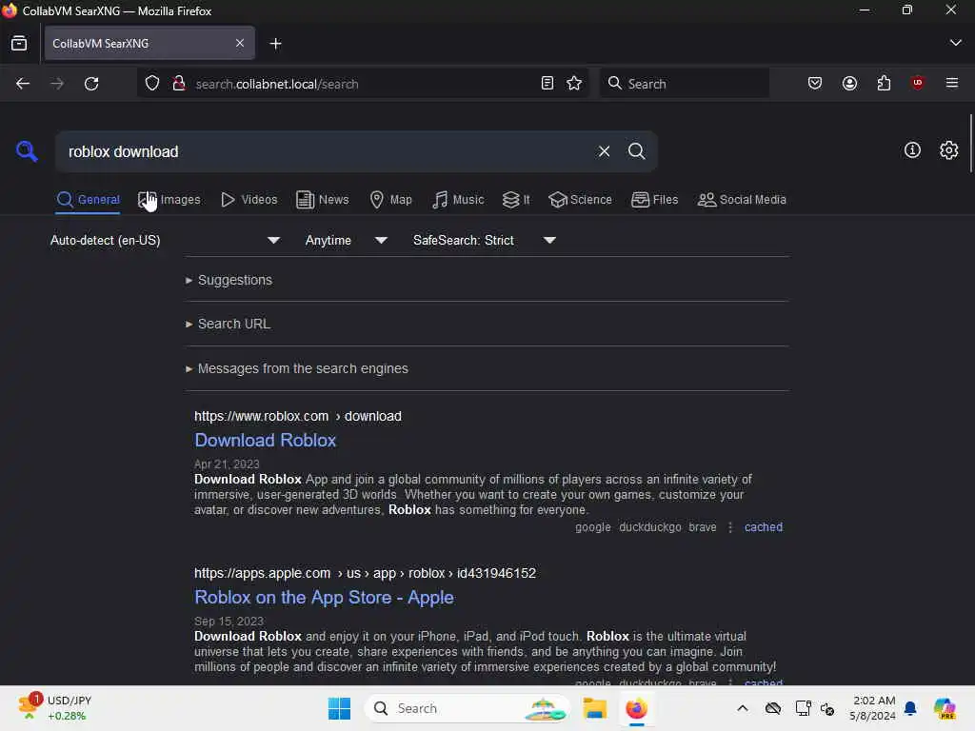Viewport: 975px width, 731px height.
Task: Reload the current page
Action: coord(91,84)
